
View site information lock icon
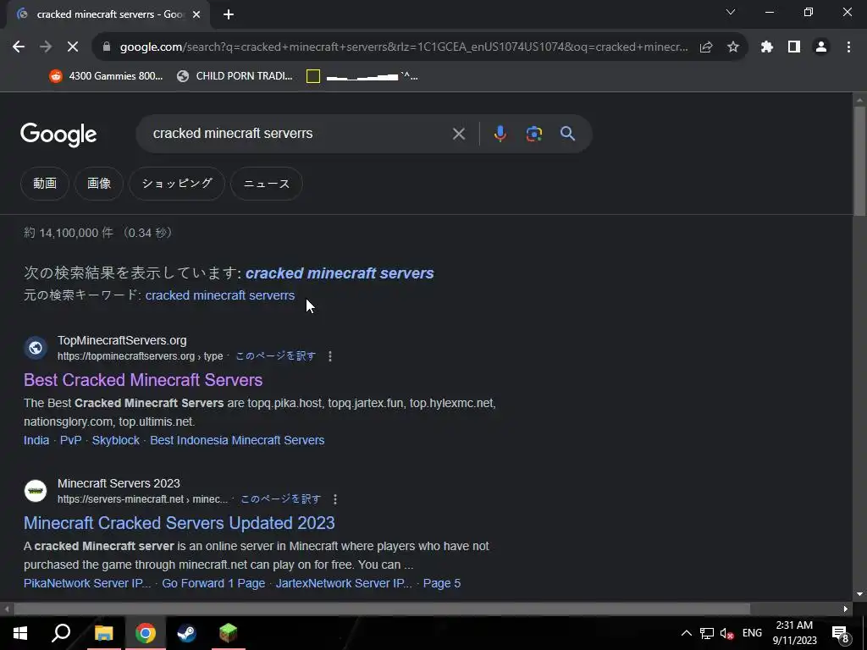pos(107,47)
